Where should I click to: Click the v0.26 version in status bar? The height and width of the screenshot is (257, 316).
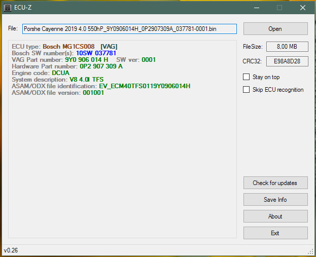[11, 250]
